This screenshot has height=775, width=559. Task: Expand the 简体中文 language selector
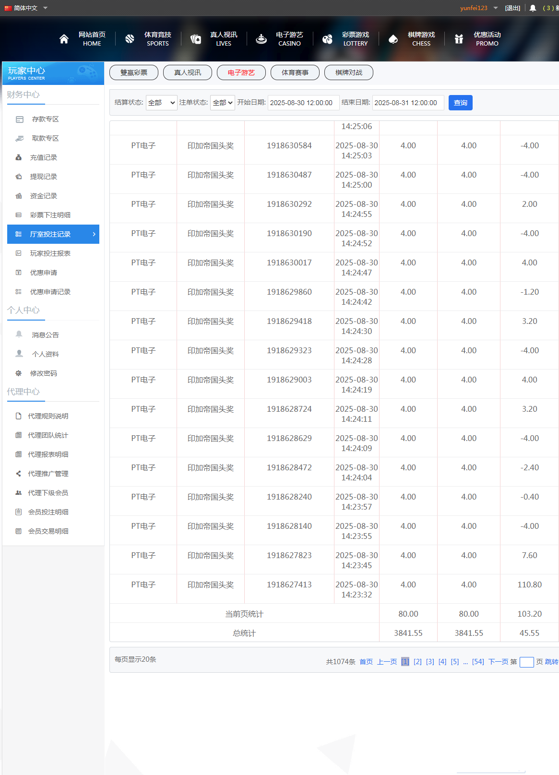coord(46,8)
